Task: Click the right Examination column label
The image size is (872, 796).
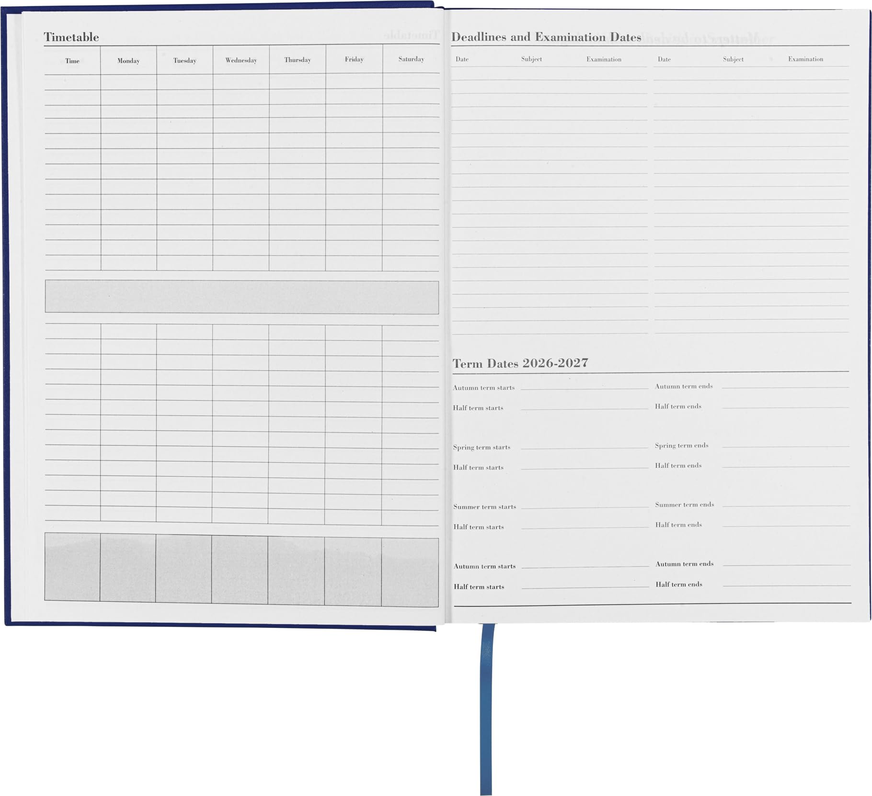Action: 806,59
